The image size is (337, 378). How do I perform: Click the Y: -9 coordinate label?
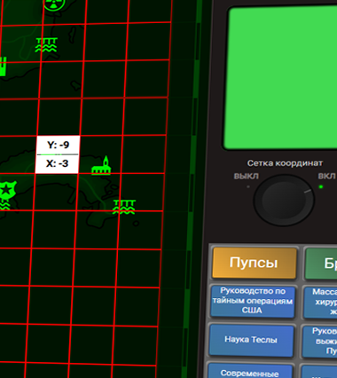[x=59, y=145]
